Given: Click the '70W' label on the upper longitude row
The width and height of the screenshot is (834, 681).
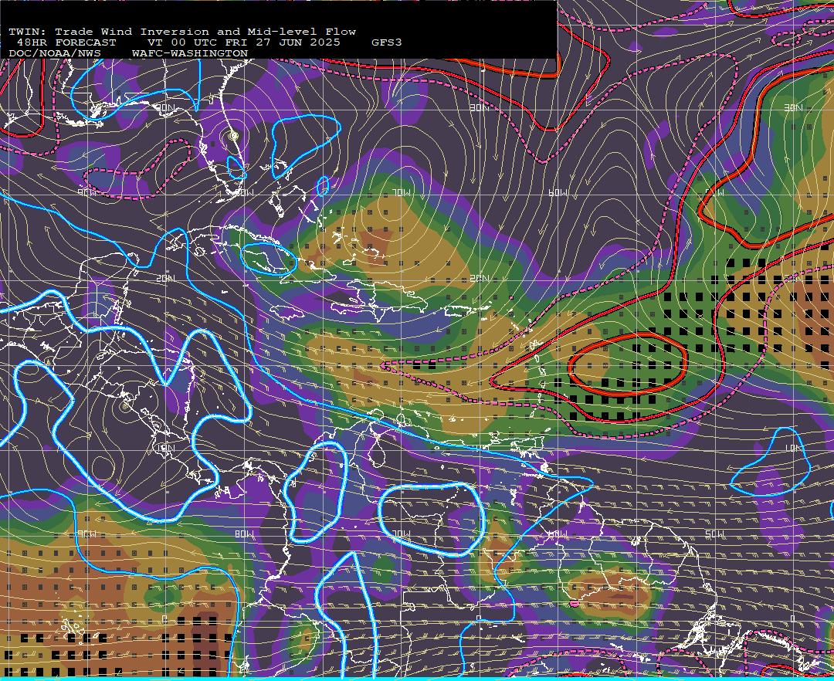Looking at the screenshot, I should 402,192.
